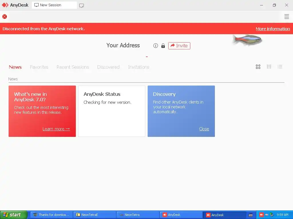Open NeonTetraE folder from taskbar
Image resolution: width=293 pixels, height=219 pixels.
click(x=94, y=215)
